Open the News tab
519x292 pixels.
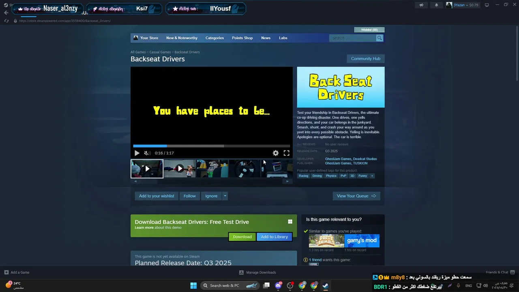point(266,38)
